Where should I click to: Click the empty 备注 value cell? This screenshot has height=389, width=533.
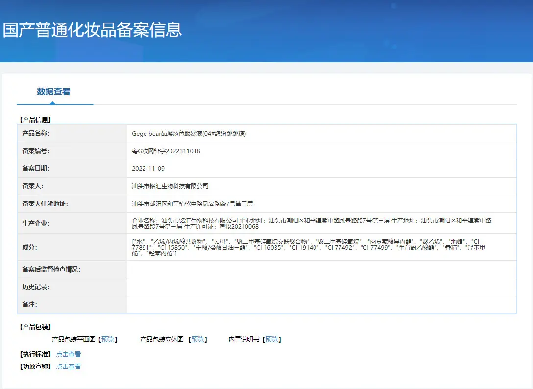click(321, 305)
